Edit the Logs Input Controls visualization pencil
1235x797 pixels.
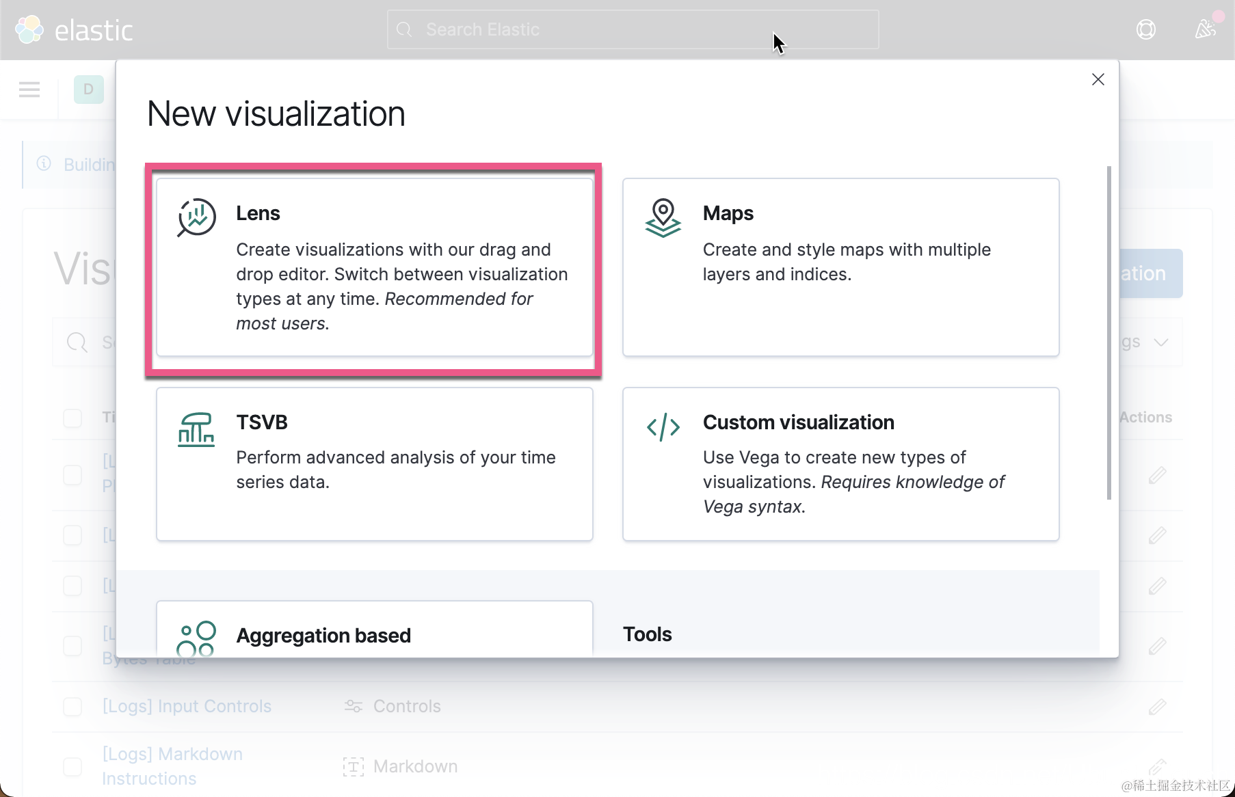(x=1157, y=706)
